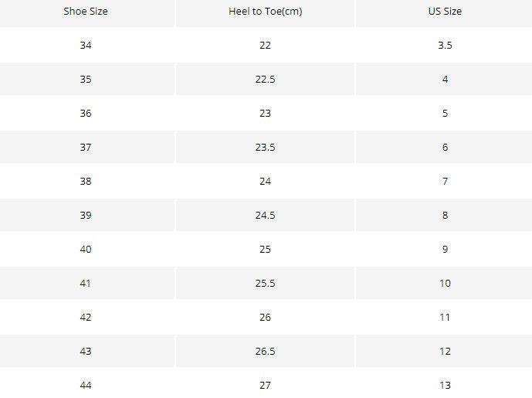Click the 25.5 heel to toe value

coord(266,283)
